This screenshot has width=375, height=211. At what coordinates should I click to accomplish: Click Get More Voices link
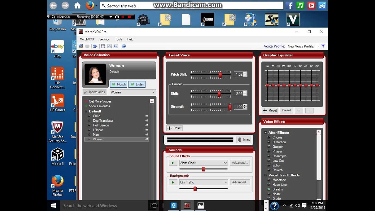[x=100, y=101]
